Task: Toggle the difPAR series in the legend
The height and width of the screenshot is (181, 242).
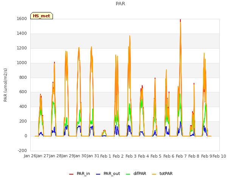Action: coord(136,173)
